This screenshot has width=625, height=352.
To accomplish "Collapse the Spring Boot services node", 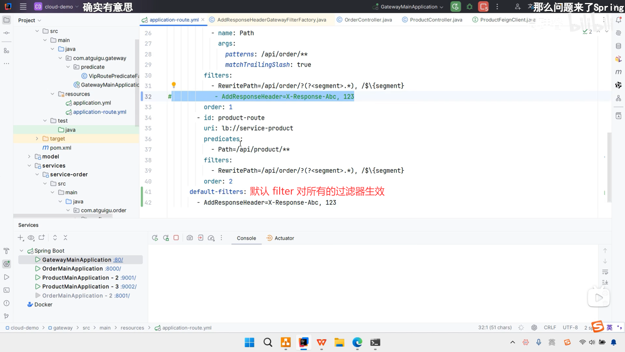I will (x=21, y=251).
